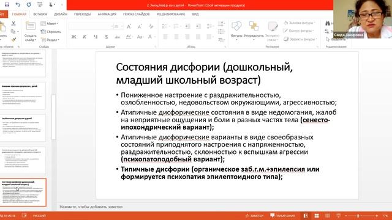Save the presentation with the floppy disk icon
This screenshot has height=220, width=392.
[x=7, y=4]
